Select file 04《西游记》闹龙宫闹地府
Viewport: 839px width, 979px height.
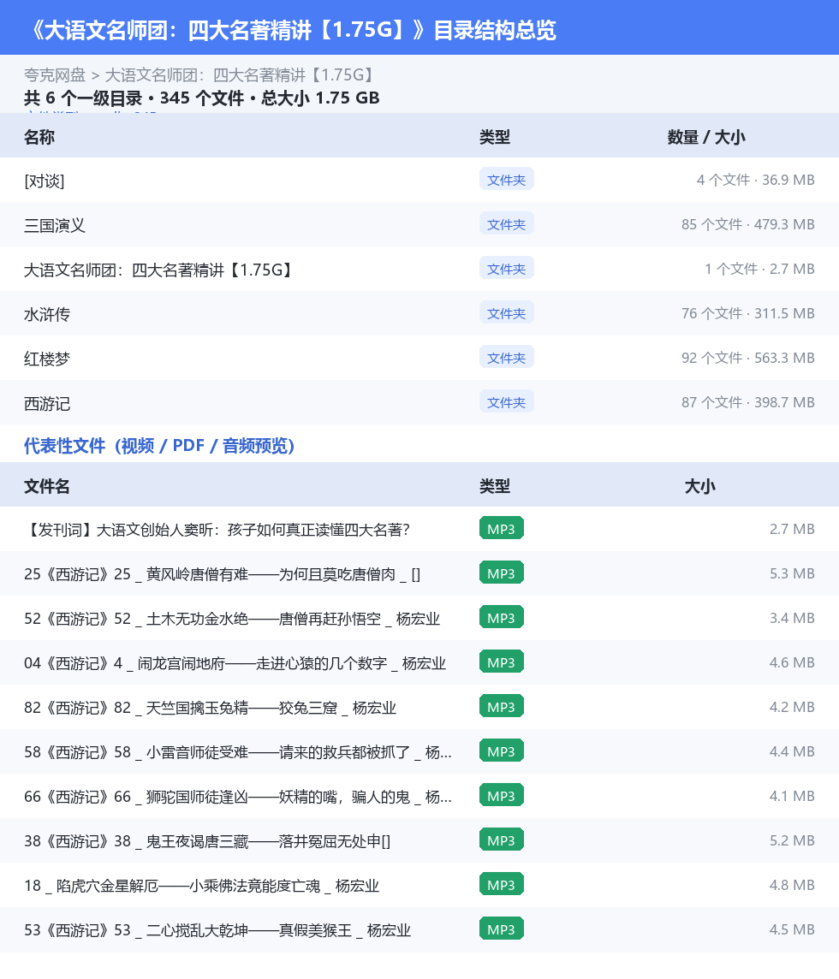tap(235, 663)
